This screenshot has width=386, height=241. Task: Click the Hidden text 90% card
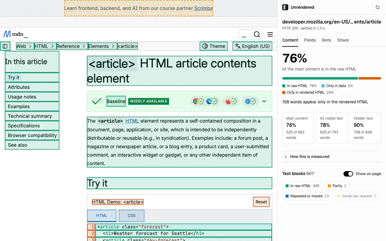(x=365, y=128)
